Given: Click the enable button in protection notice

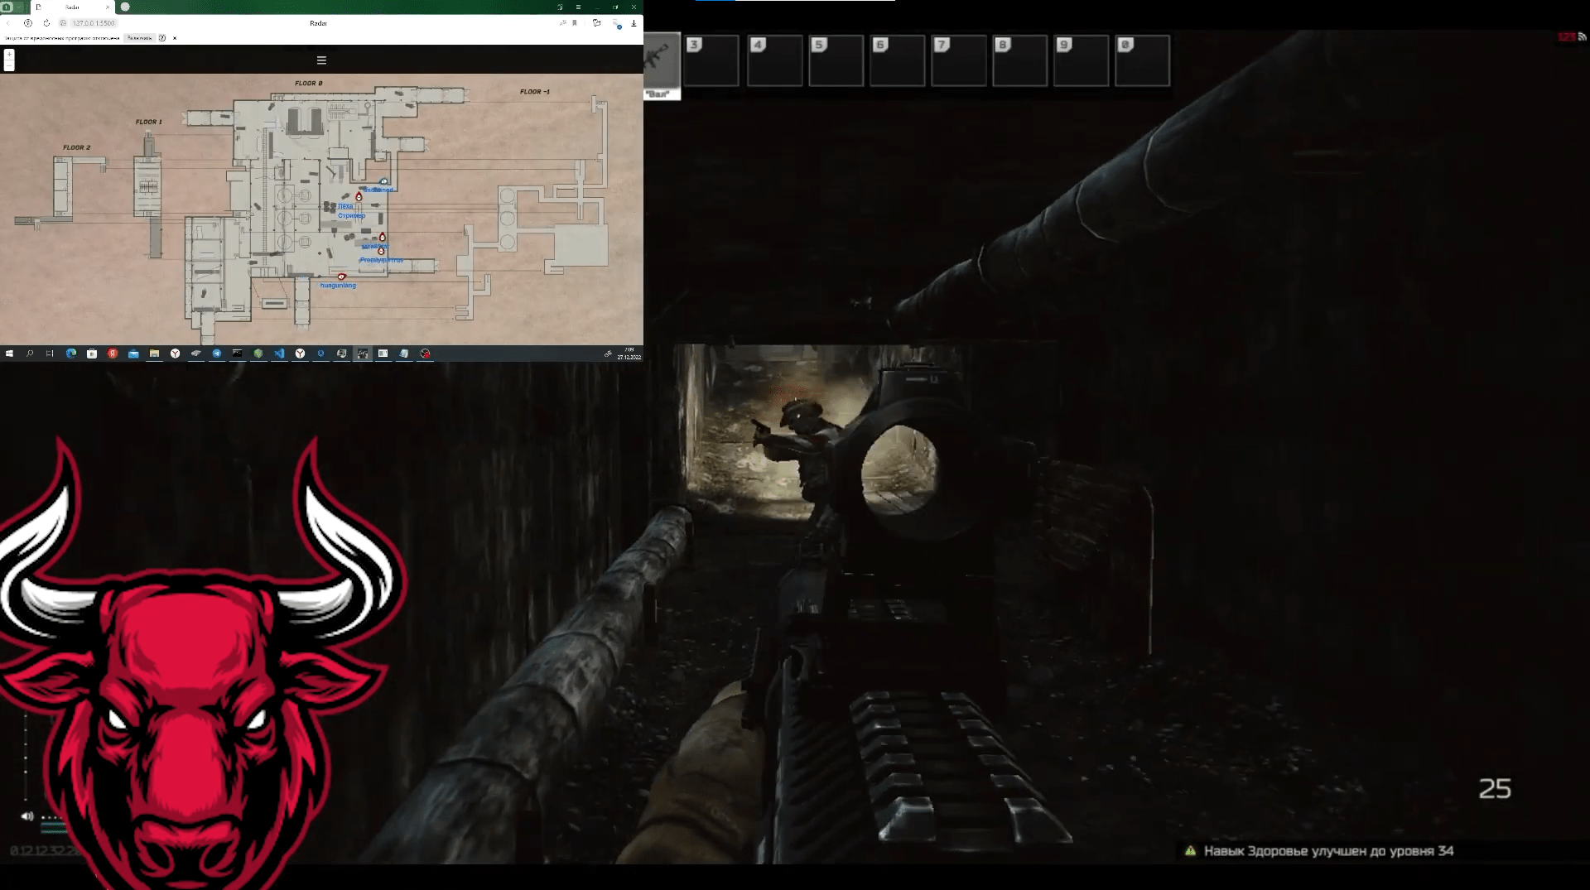Looking at the screenshot, I should pyautogui.click(x=139, y=38).
